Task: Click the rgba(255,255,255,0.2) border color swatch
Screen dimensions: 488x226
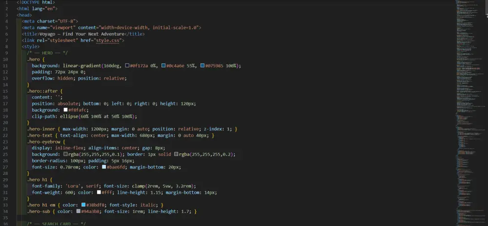Action: 176,154
